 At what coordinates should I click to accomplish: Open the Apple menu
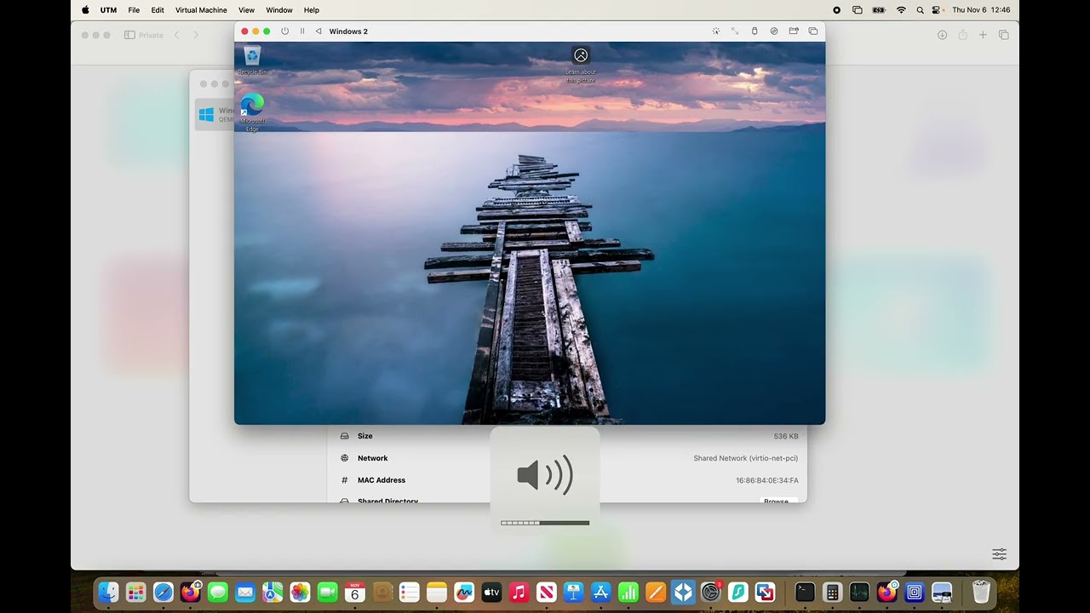[85, 10]
